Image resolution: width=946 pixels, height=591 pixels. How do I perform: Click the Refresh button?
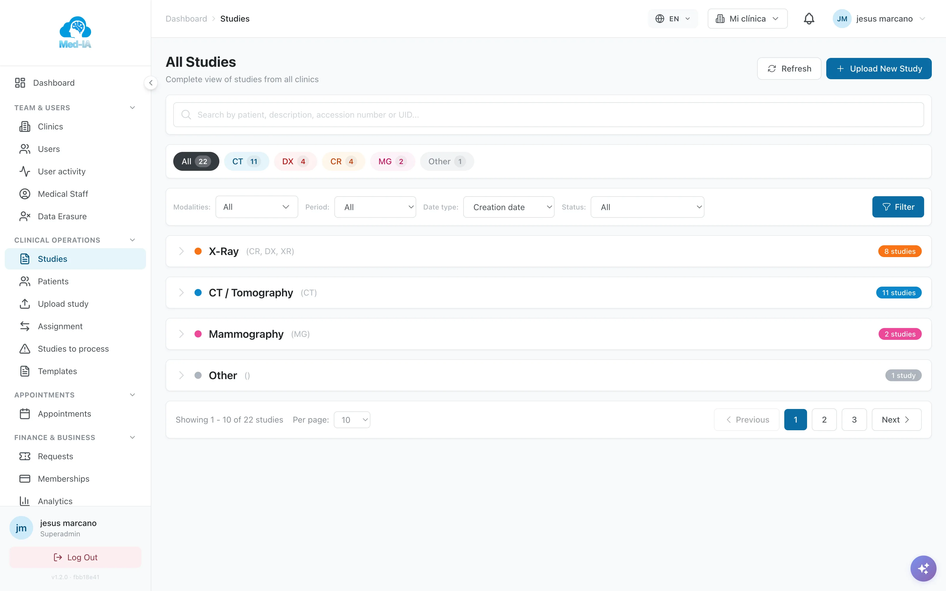pos(789,69)
